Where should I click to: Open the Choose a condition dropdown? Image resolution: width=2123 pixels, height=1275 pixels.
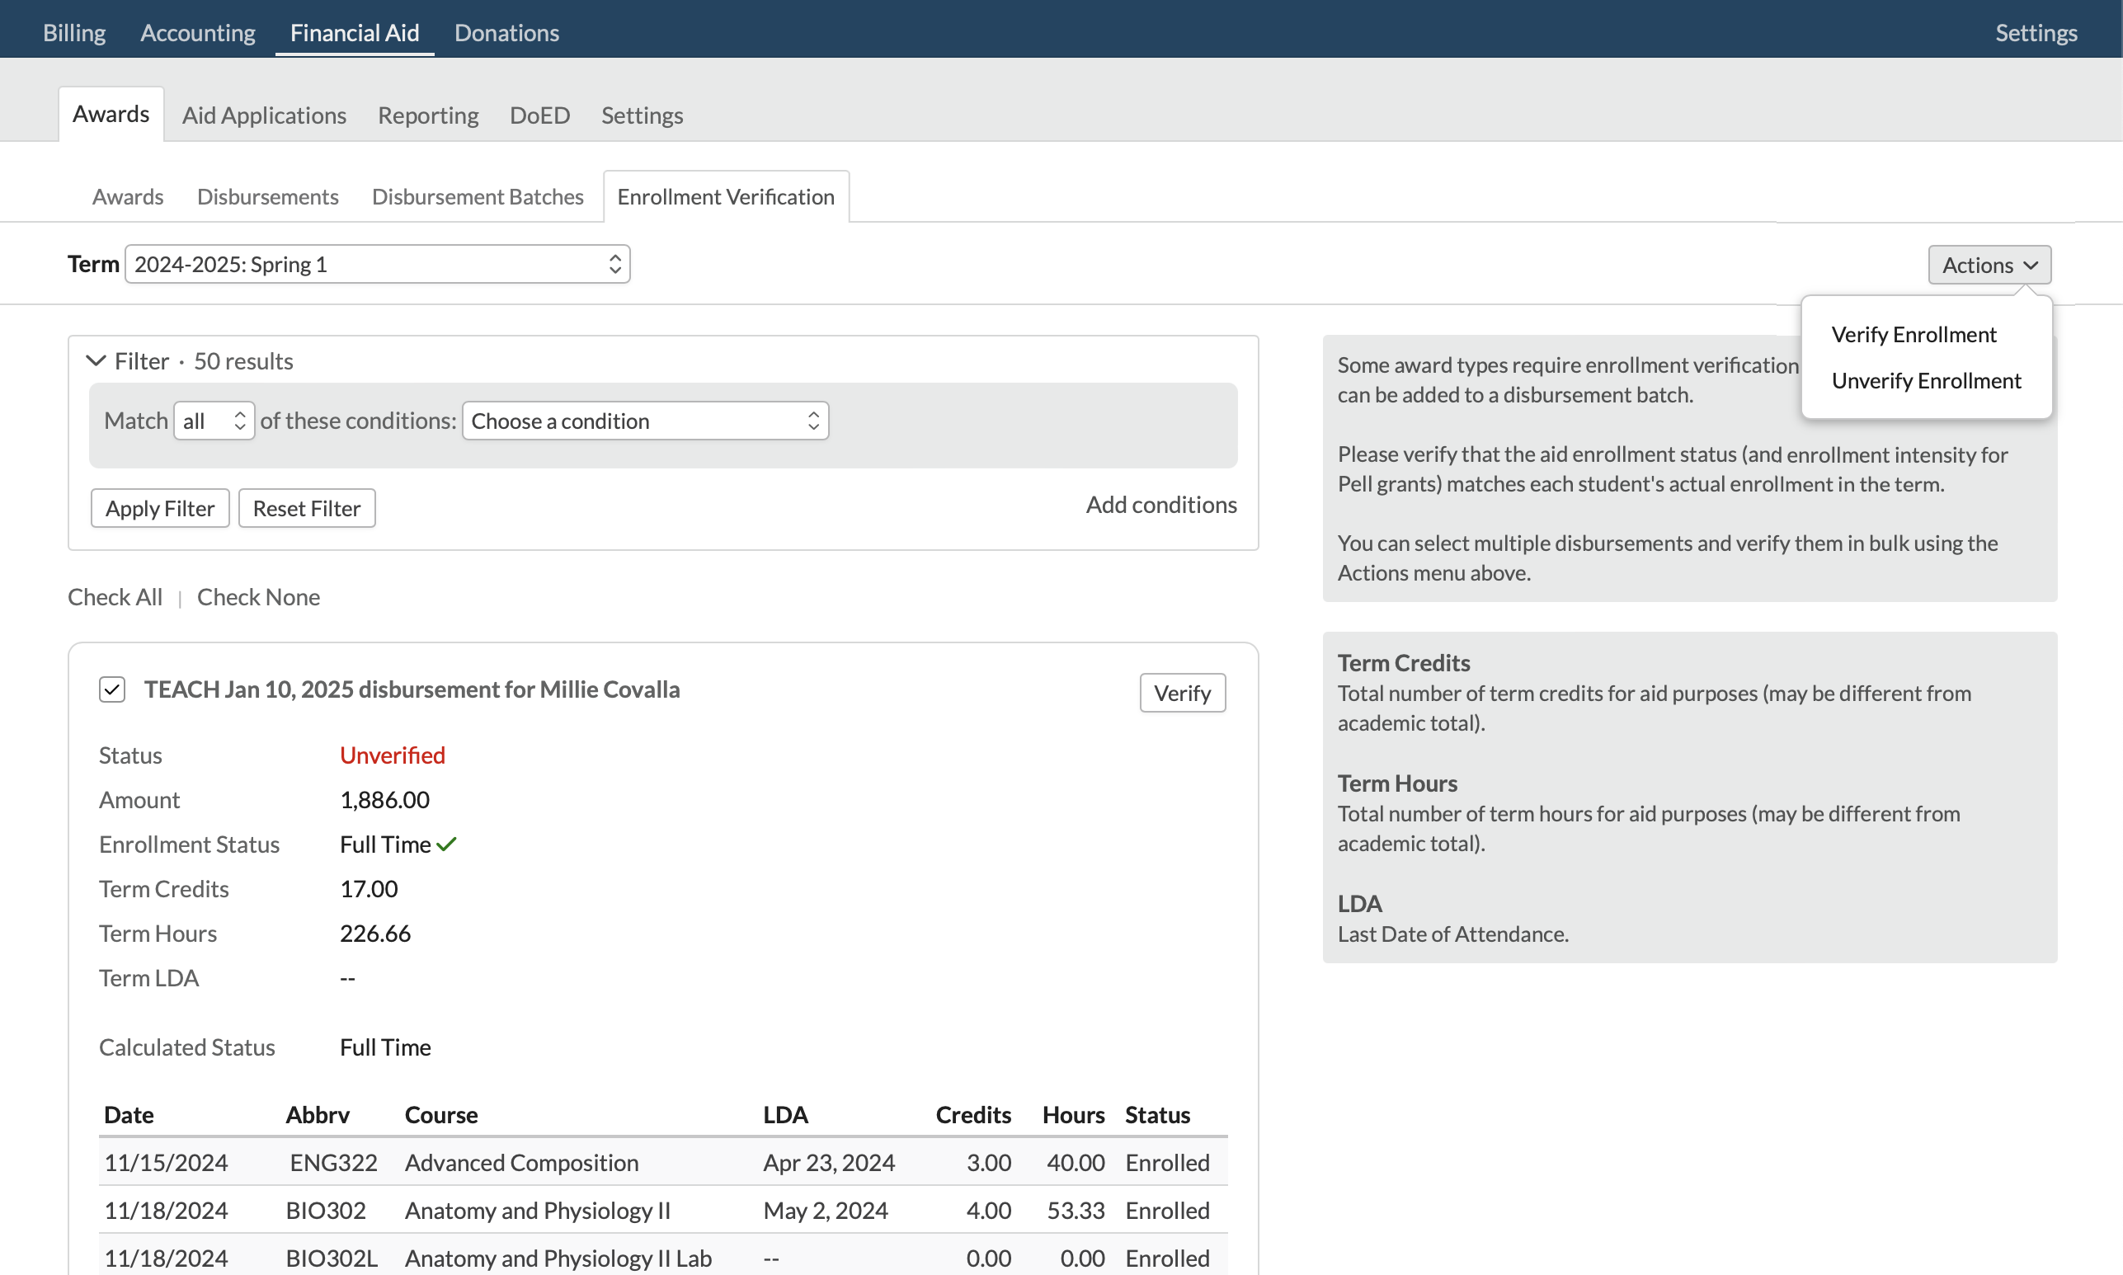click(645, 421)
